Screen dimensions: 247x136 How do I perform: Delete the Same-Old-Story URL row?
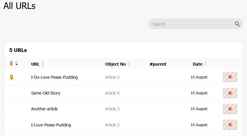[x=230, y=93]
